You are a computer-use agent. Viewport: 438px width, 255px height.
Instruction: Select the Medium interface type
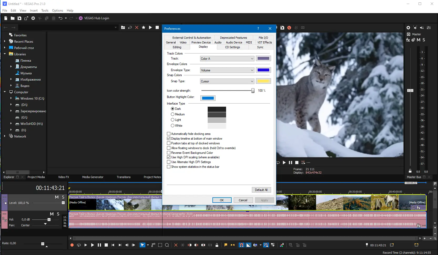pyautogui.click(x=172, y=114)
